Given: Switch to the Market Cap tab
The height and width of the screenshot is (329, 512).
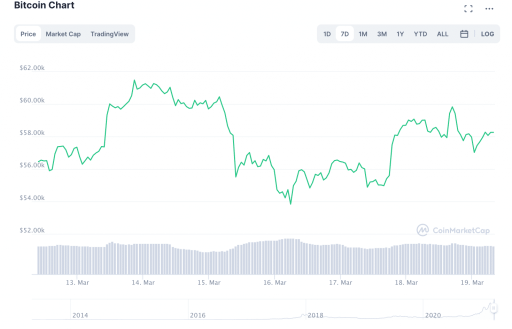Looking at the screenshot, I should [63, 34].
